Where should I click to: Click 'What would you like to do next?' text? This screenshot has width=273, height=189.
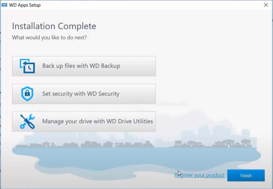tap(49, 37)
